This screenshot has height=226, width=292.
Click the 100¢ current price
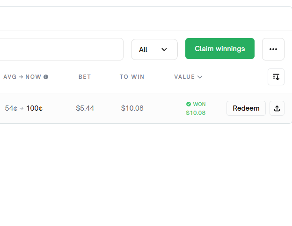[x=34, y=108]
